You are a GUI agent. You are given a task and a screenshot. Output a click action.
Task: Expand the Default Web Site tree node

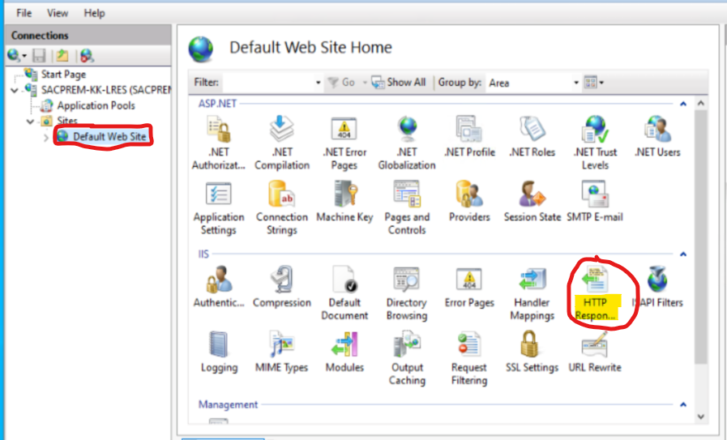(45, 137)
